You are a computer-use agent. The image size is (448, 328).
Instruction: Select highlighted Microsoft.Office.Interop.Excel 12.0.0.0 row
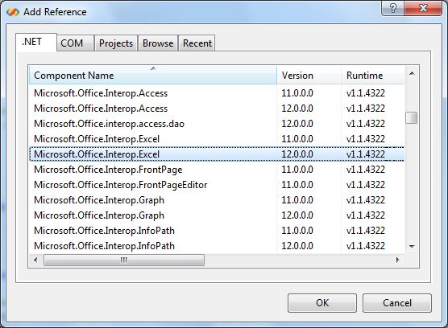(217, 154)
